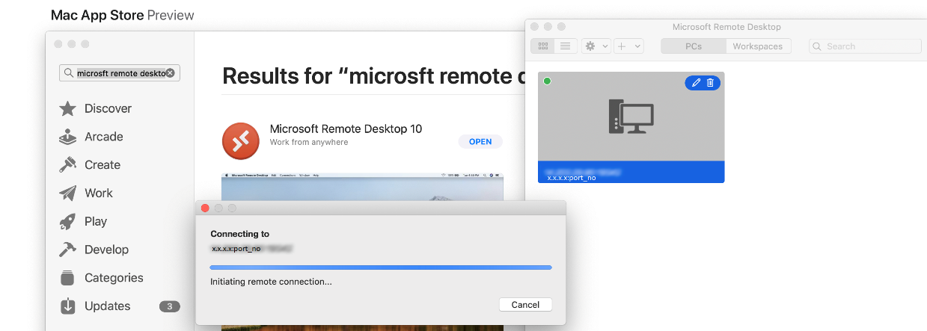The height and width of the screenshot is (331, 927).
Task: Switch Remote Desktop to list view
Action: point(565,46)
